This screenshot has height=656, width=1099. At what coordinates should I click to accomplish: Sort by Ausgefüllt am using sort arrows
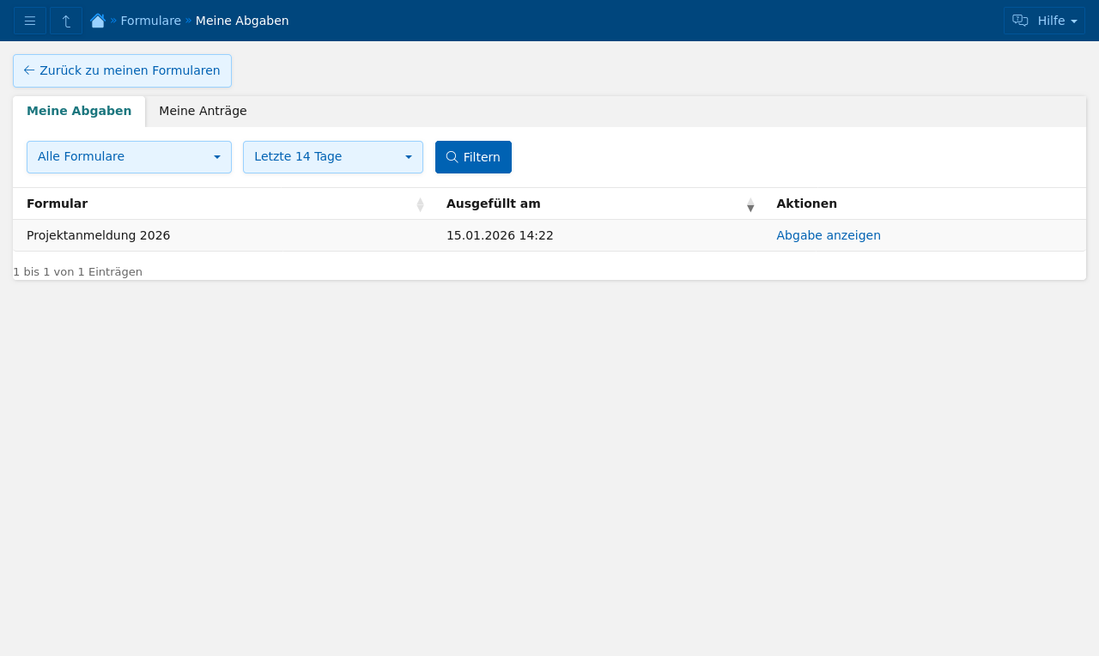[750, 204]
